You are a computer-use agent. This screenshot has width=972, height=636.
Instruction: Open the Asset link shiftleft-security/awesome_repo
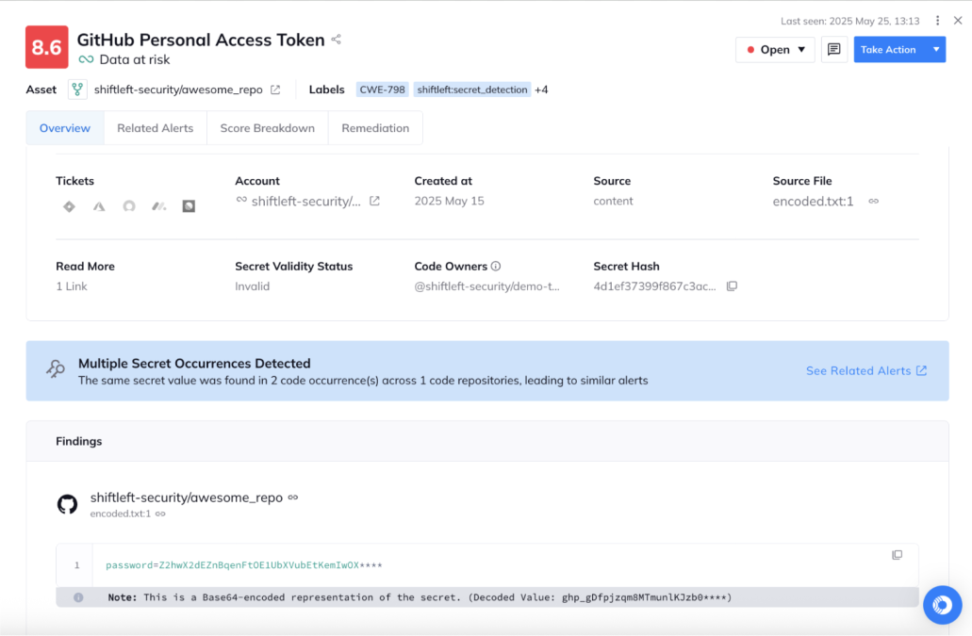[x=178, y=90]
